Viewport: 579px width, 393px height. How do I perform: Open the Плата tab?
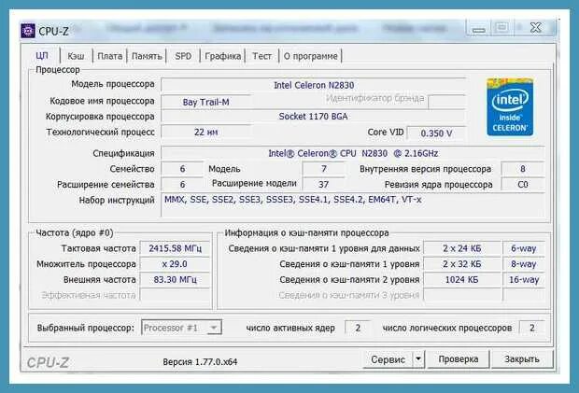(x=109, y=56)
